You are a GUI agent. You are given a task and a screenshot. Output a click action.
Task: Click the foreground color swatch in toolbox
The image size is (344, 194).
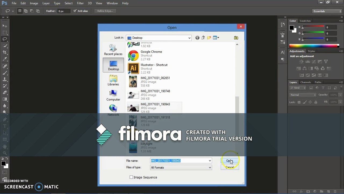pyautogui.click(x=3, y=163)
